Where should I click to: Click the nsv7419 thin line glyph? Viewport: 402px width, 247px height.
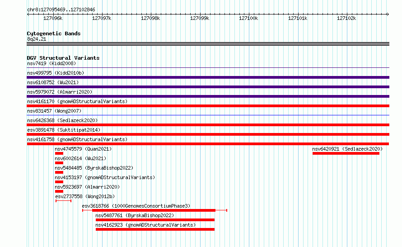(x=208, y=68)
